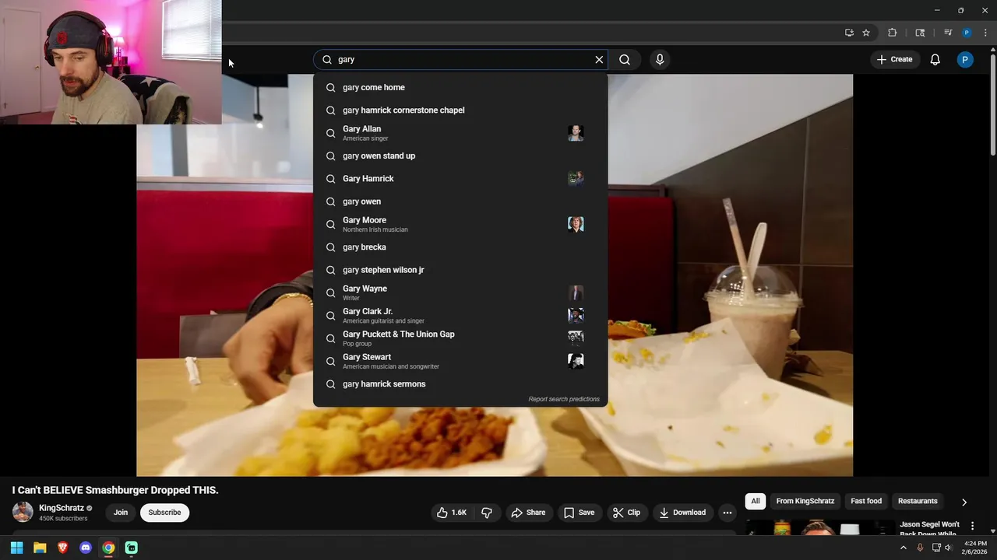997x560 pixels.
Task: Click the magnifier search button beside the search box
Action: point(625,59)
